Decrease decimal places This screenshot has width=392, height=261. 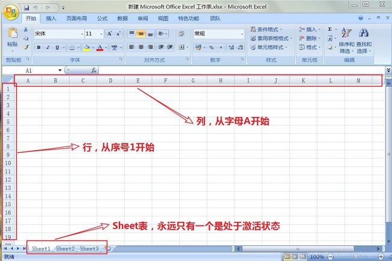[x=241, y=47]
